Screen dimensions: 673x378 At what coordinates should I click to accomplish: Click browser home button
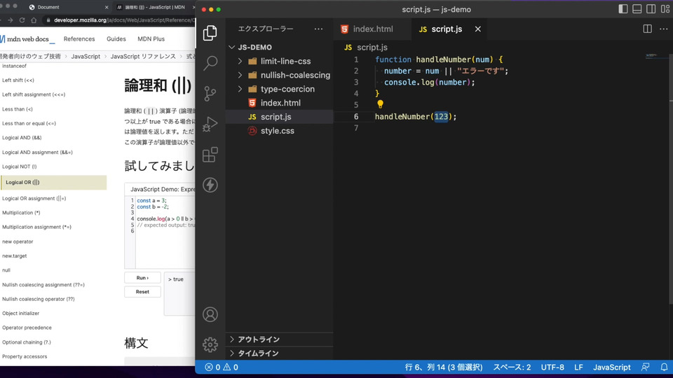[34, 20]
